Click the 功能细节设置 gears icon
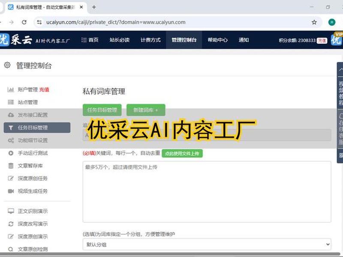This screenshot has width=343, height=257. click(x=11, y=140)
